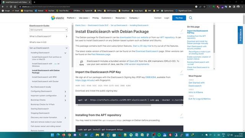The width and height of the screenshot is (245, 138).
Task: Open the Hack The Box bookmark
Action: [x=62, y=11]
